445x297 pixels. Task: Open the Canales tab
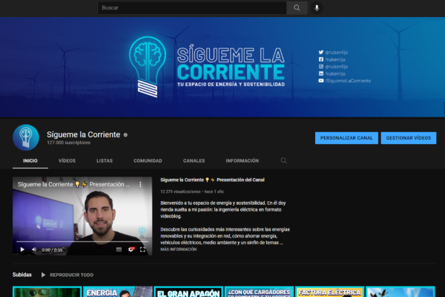pos(194,161)
